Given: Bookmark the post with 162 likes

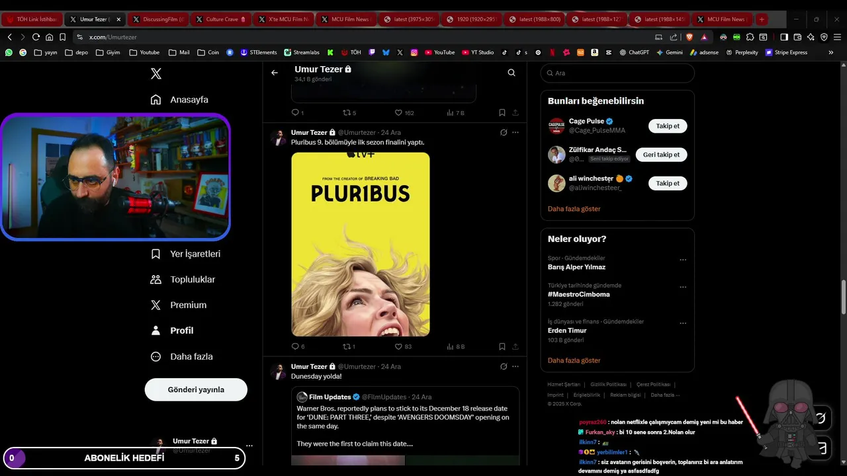Looking at the screenshot, I should (x=502, y=112).
